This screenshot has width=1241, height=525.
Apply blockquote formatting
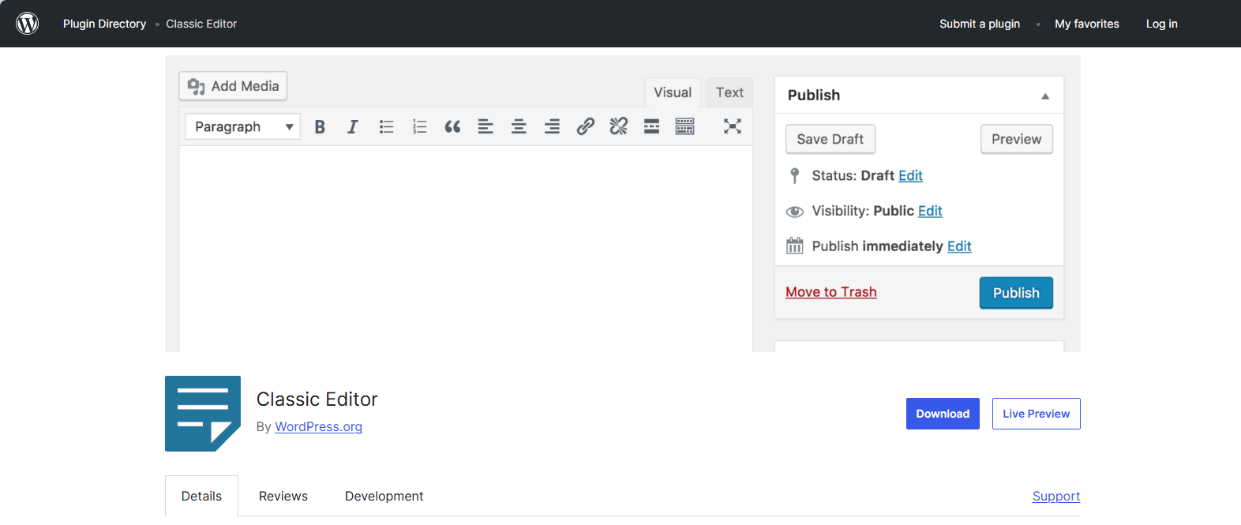452,126
